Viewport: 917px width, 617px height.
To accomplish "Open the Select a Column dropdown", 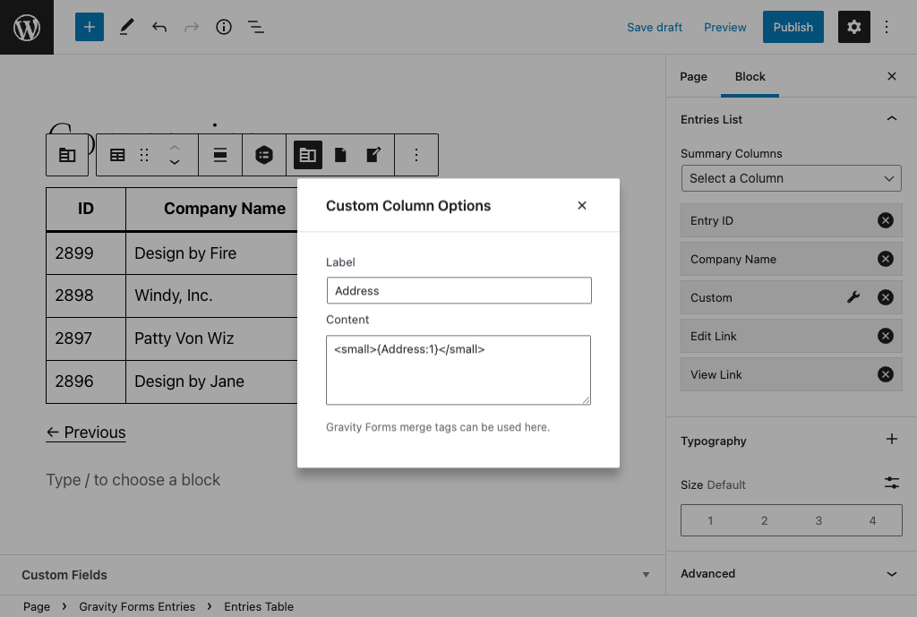I will click(x=792, y=178).
